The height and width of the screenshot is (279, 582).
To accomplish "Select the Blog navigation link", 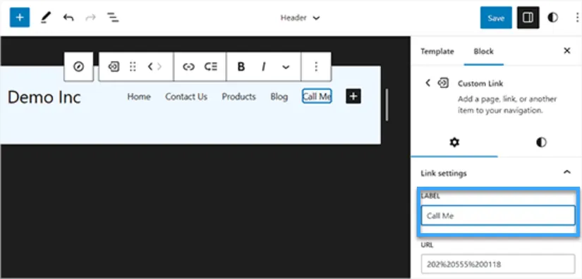I will [279, 97].
